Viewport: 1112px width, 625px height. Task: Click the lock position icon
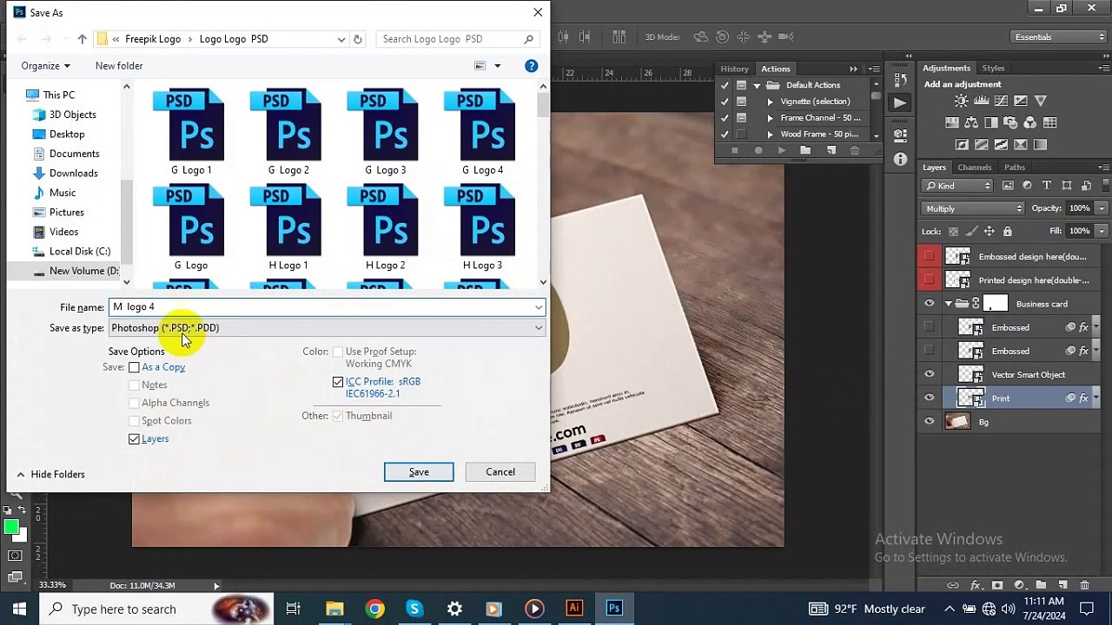(x=990, y=231)
